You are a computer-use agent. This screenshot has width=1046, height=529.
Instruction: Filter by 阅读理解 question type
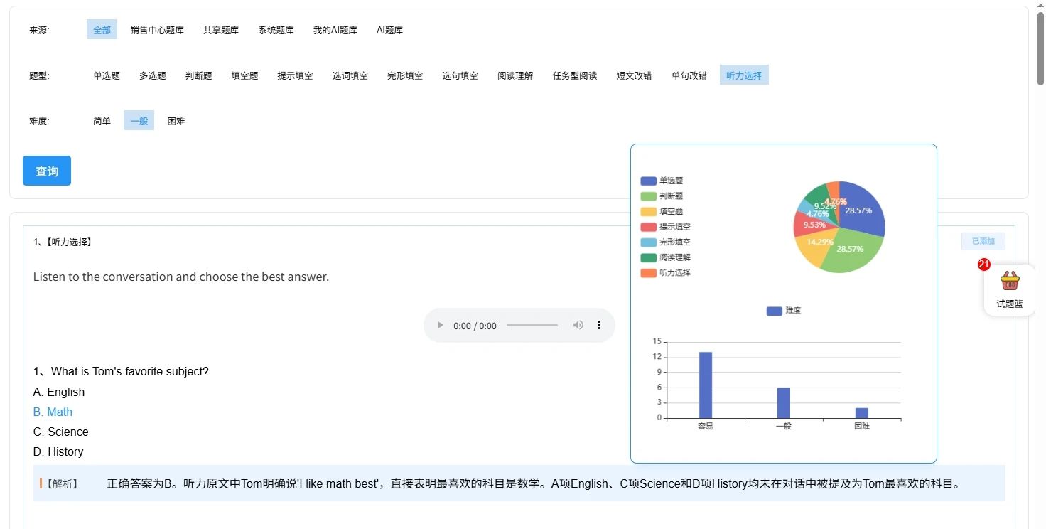(514, 75)
